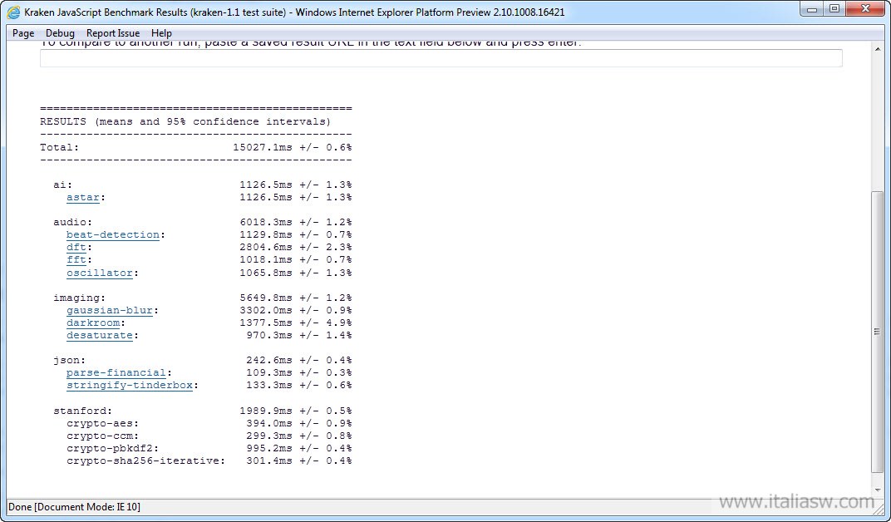The height and width of the screenshot is (522, 891).
Task: Click the Internet Explorer icon in title bar
Action: (13, 12)
